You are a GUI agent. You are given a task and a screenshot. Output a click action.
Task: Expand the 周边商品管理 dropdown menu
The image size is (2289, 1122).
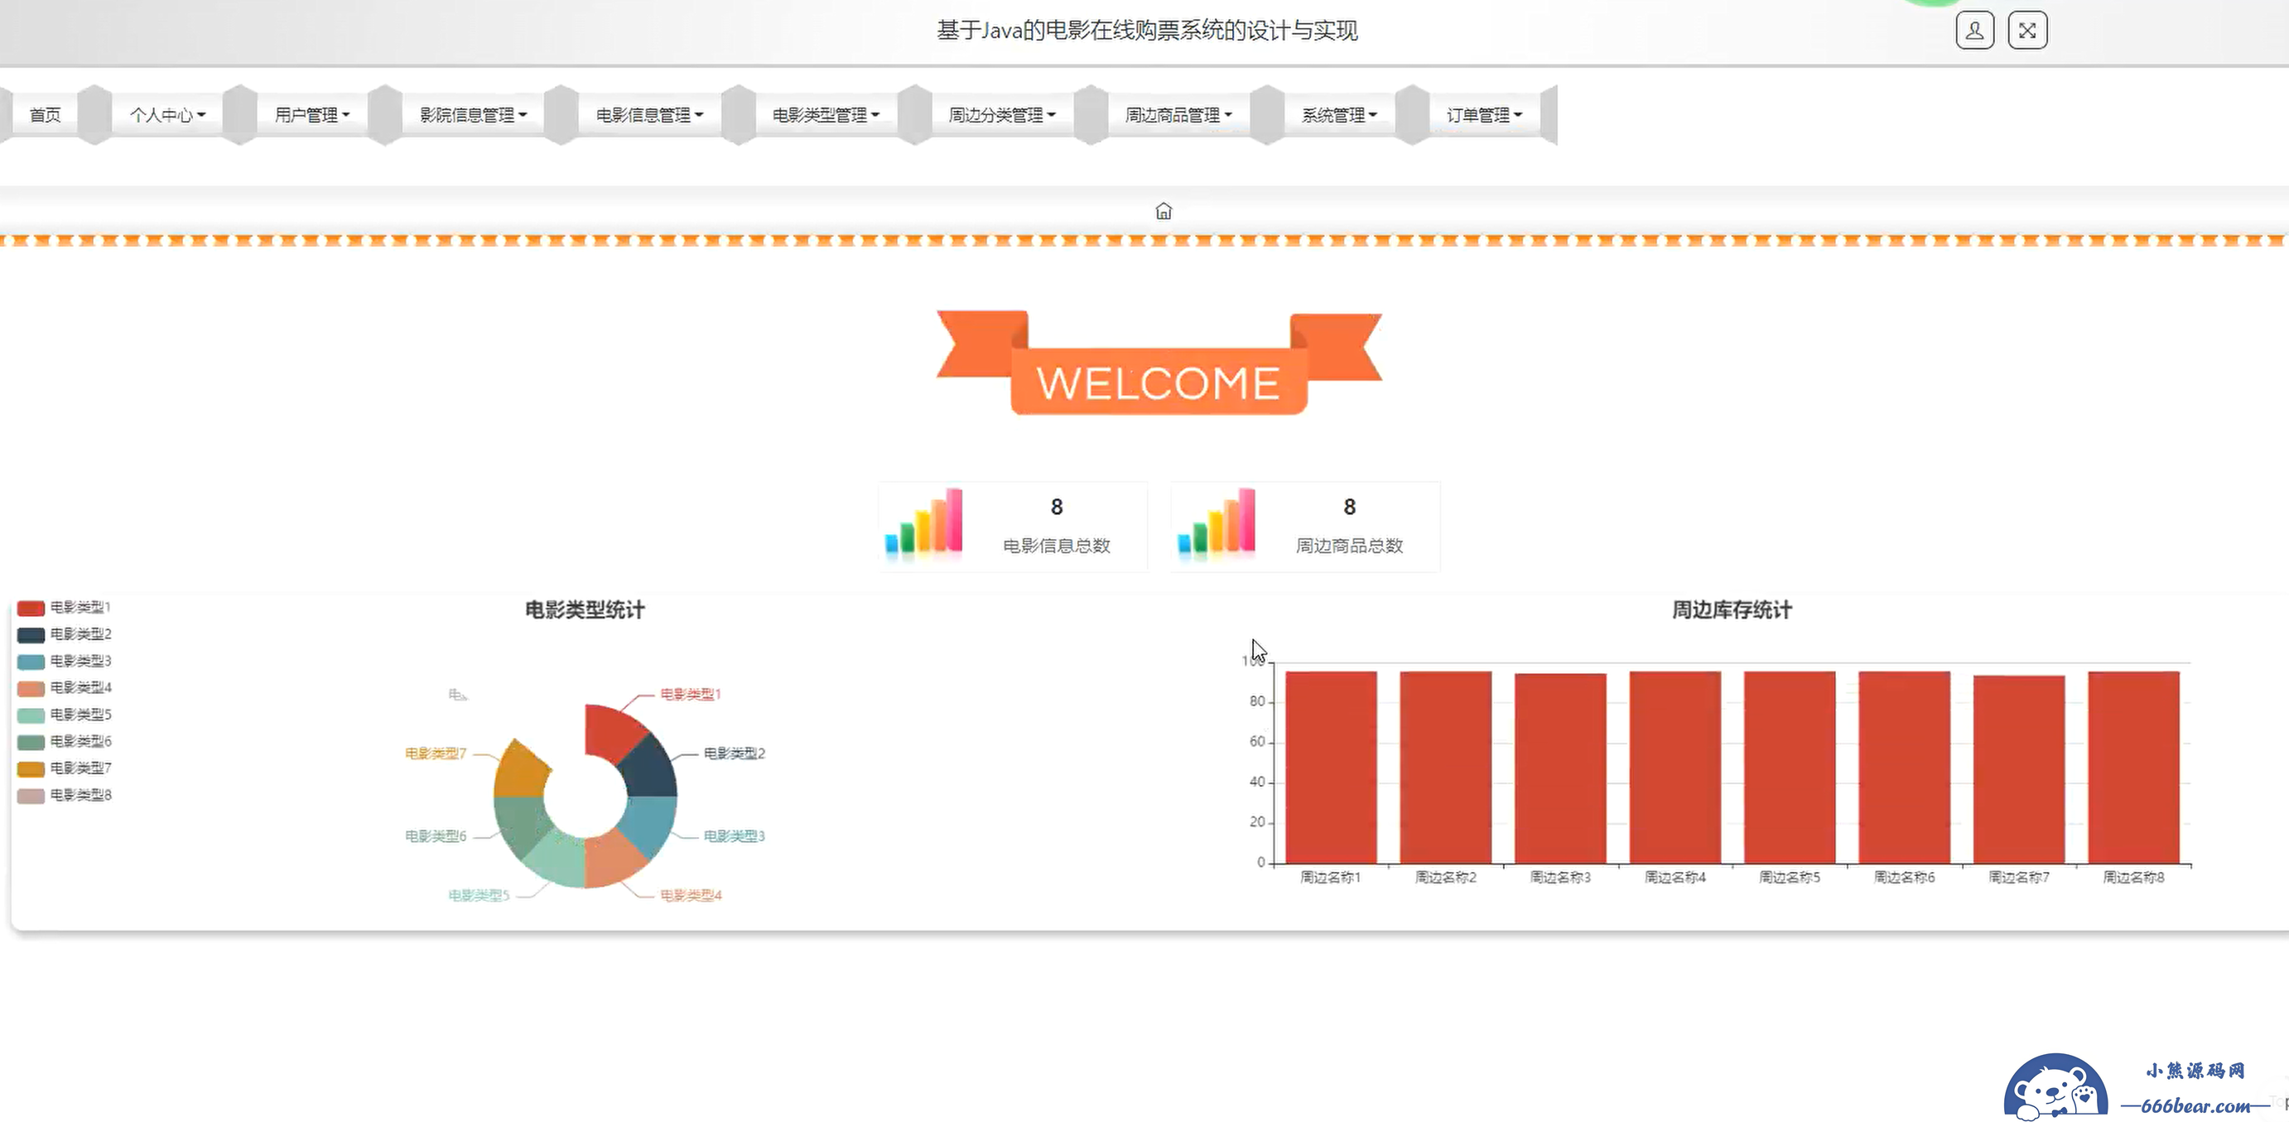(1178, 114)
